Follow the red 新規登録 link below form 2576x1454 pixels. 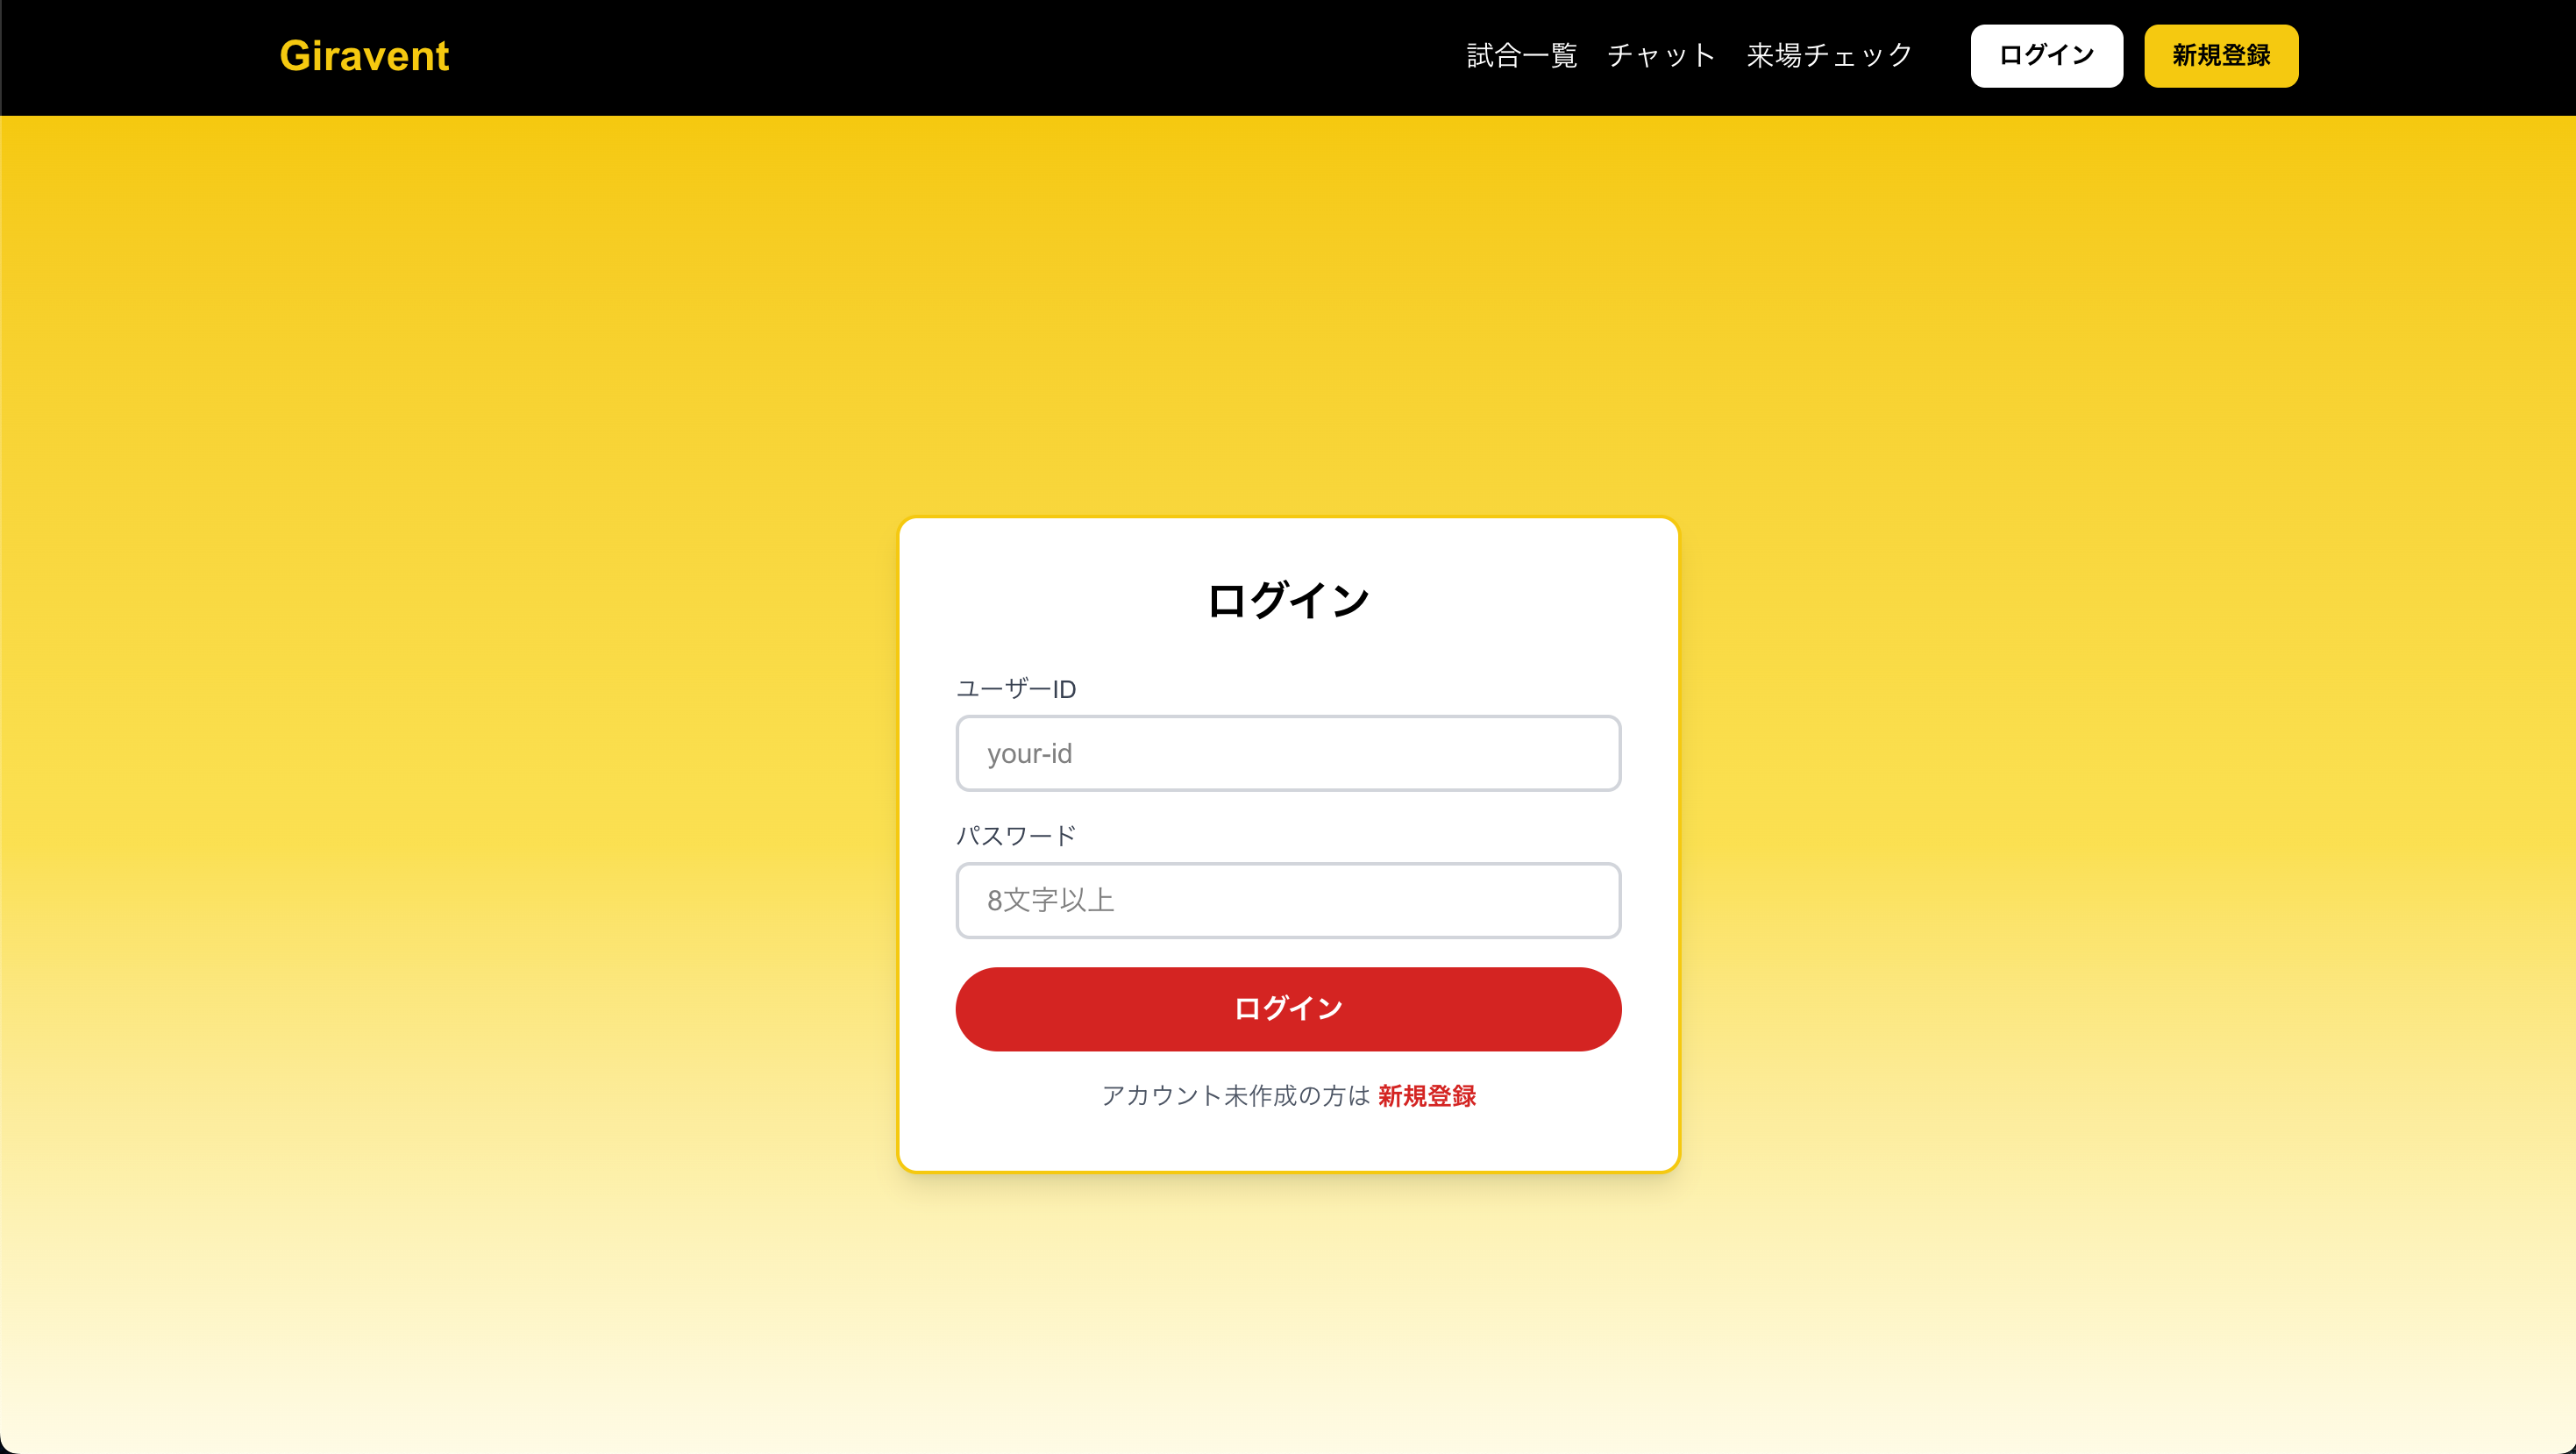1427,1096
